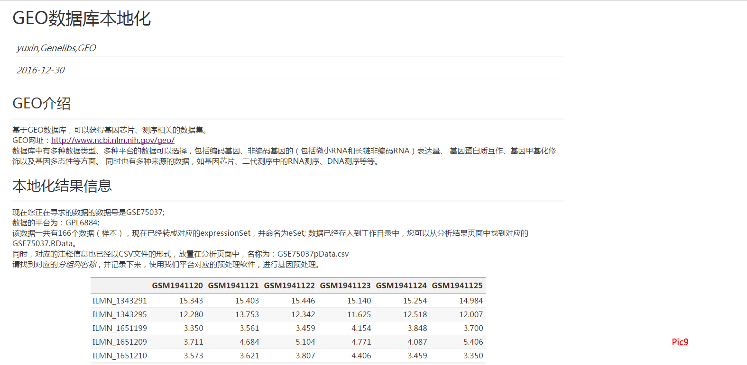The width and height of the screenshot is (747, 365).
Task: Click the author line yuxin,Genelibs,GEO
Action: 56,48
